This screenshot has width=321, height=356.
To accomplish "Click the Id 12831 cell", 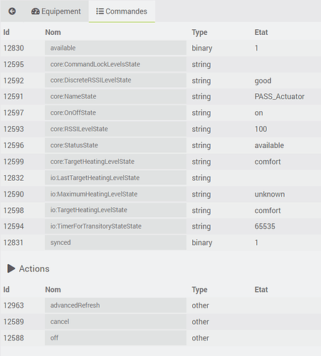I will coord(14,243).
